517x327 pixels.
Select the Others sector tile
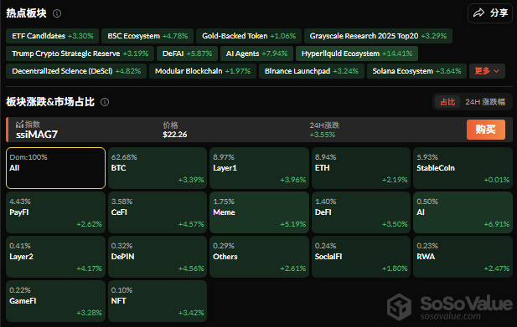coord(259,257)
